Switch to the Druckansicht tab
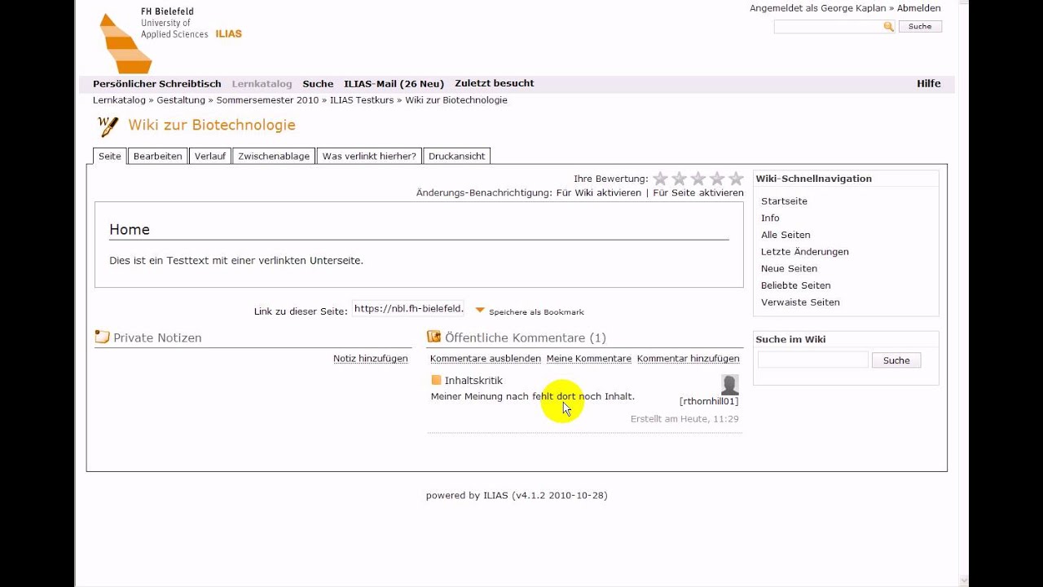1043x587 pixels. [x=456, y=156]
